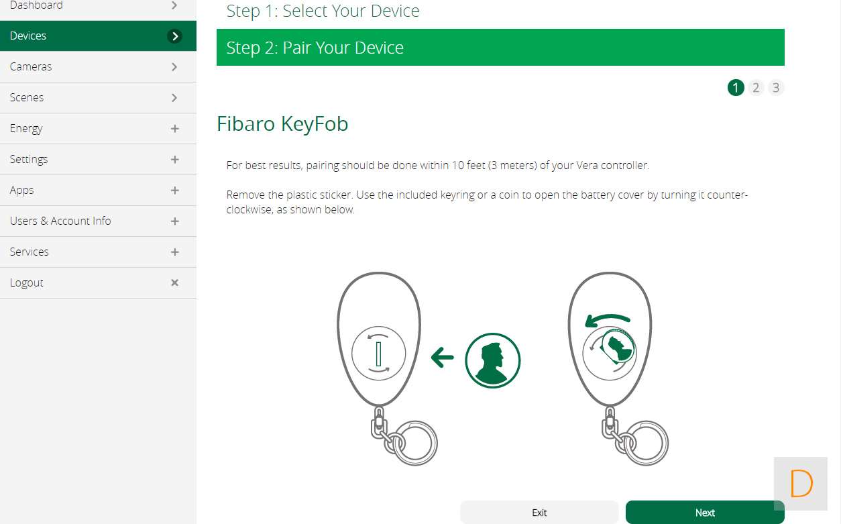This screenshot has width=841, height=524.
Task: Open Users & Account Info entry
Action: point(98,221)
